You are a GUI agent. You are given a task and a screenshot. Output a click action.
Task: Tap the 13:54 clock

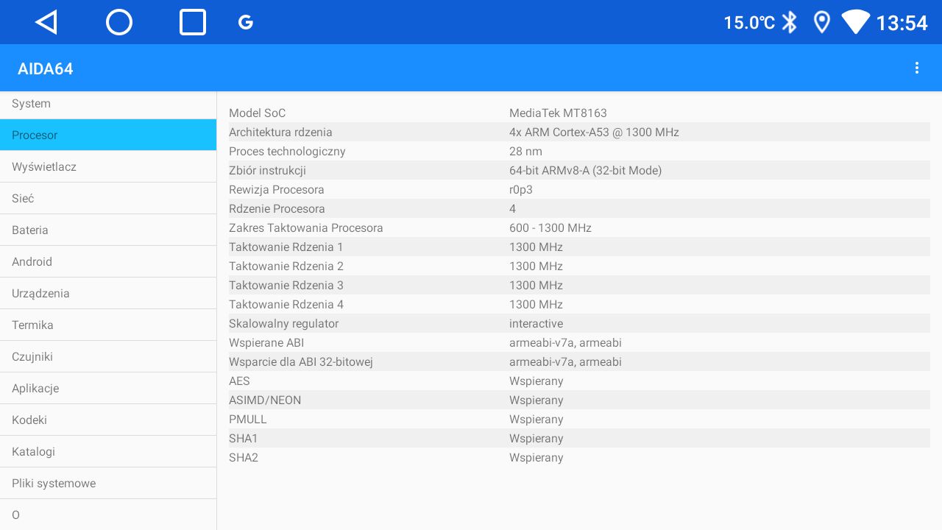902,23
